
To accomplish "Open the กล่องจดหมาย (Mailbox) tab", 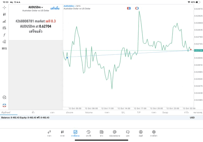I will tap(115, 133).
